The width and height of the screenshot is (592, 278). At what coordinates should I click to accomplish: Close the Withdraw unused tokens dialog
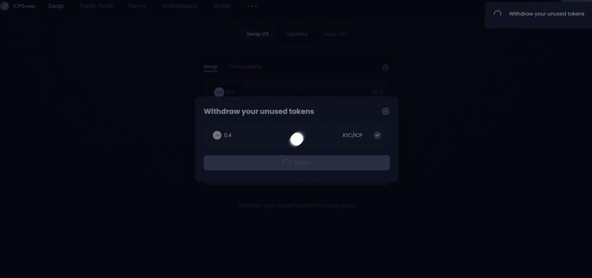pos(385,111)
